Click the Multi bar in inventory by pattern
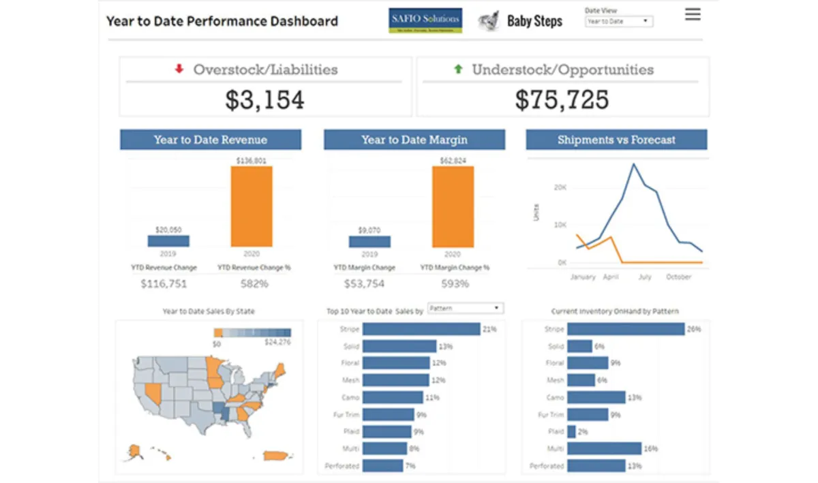 coord(604,448)
